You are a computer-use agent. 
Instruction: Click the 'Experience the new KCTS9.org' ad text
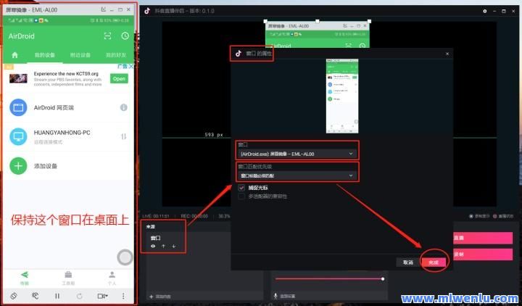(x=66, y=73)
